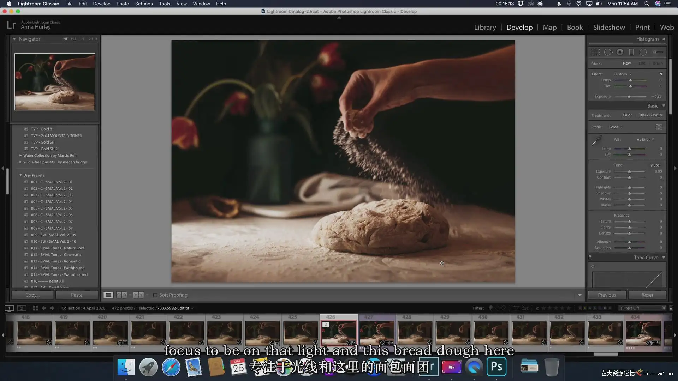
Task: Open grid view icon in filmstrip bar
Action: point(35,308)
